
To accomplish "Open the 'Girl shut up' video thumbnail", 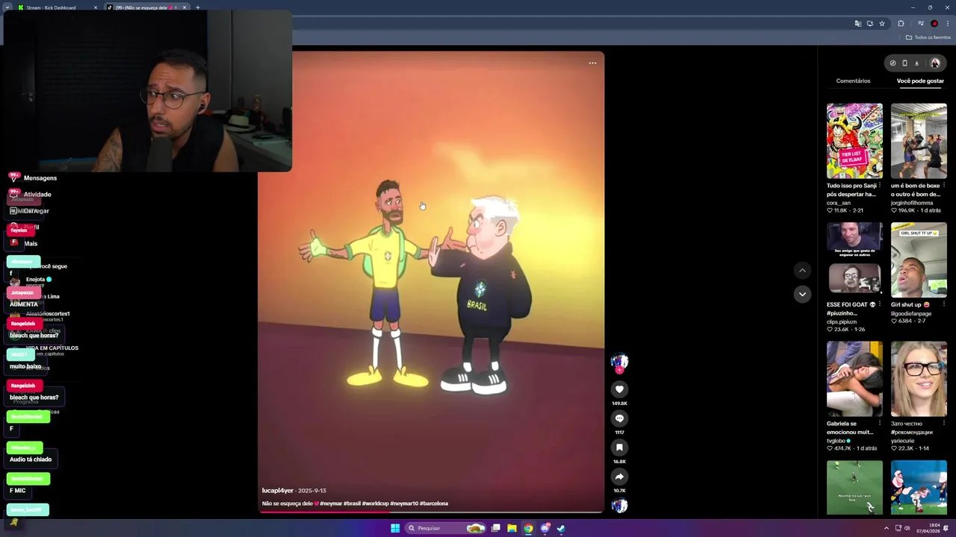I will pos(919,260).
